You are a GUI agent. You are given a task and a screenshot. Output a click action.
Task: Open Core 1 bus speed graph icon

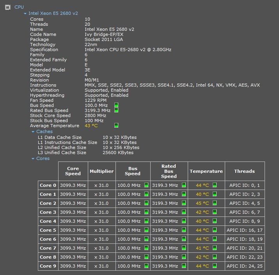pos(146,194)
